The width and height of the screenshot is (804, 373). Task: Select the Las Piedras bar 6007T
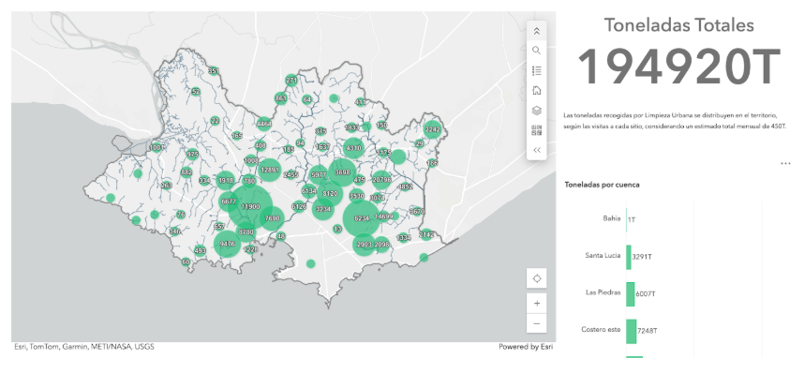point(631,294)
